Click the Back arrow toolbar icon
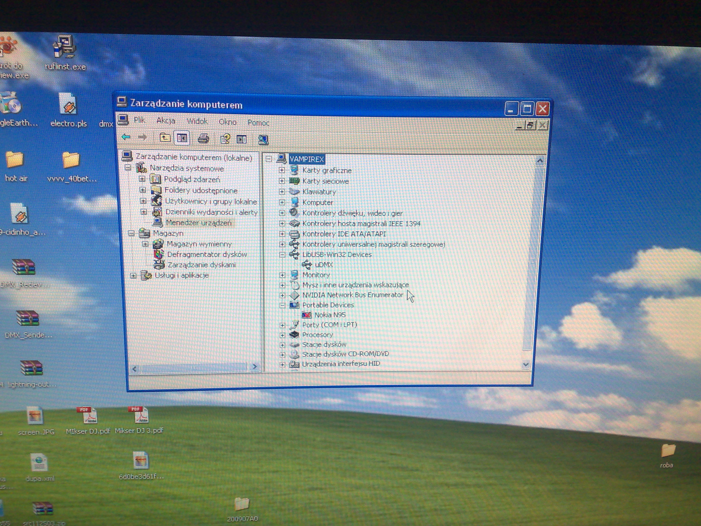 (x=126, y=137)
